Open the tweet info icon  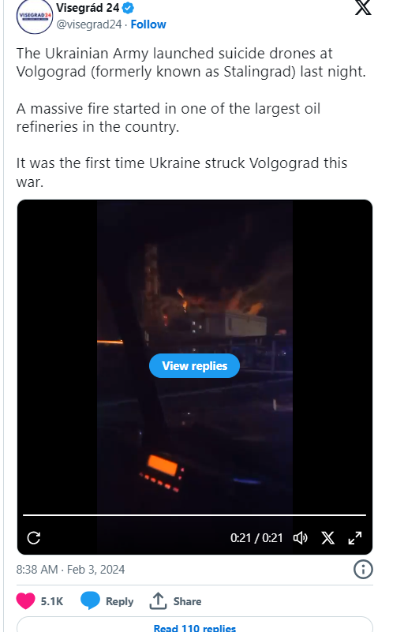point(363,570)
